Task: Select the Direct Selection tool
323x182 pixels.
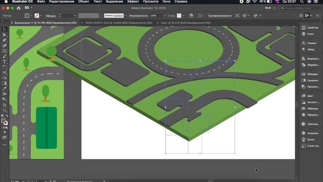Action: coord(5,35)
